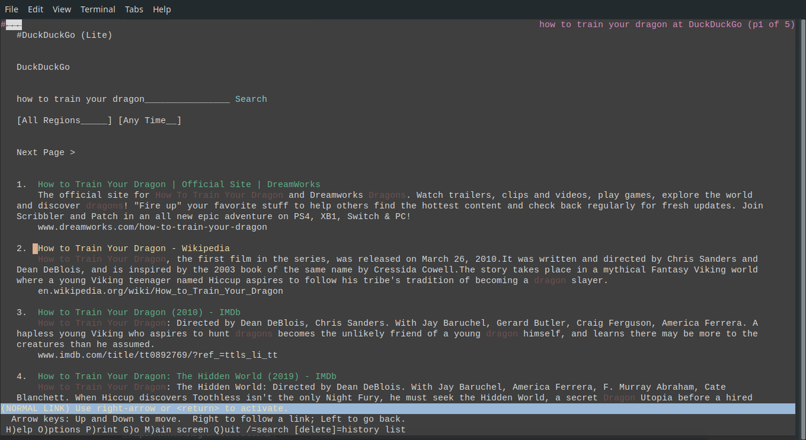Open How to Train Your Dragon - Wikipedia
This screenshot has width=806, height=440.
pyautogui.click(x=133, y=249)
